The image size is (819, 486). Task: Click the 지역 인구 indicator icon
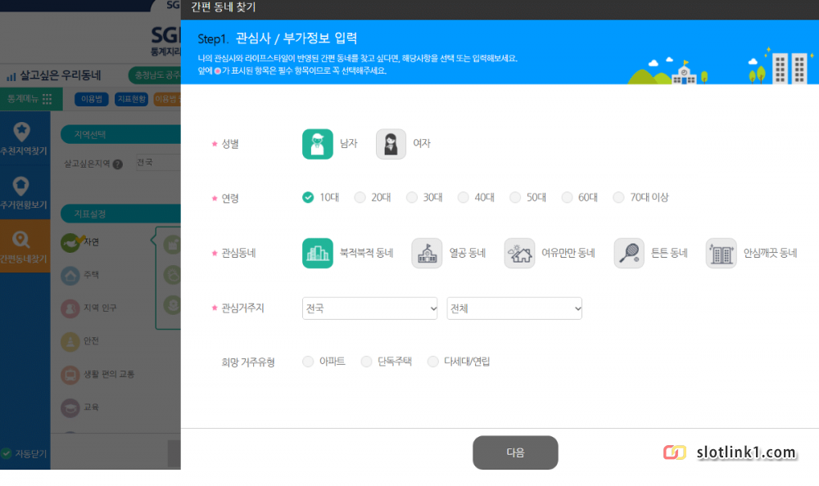coord(70,308)
